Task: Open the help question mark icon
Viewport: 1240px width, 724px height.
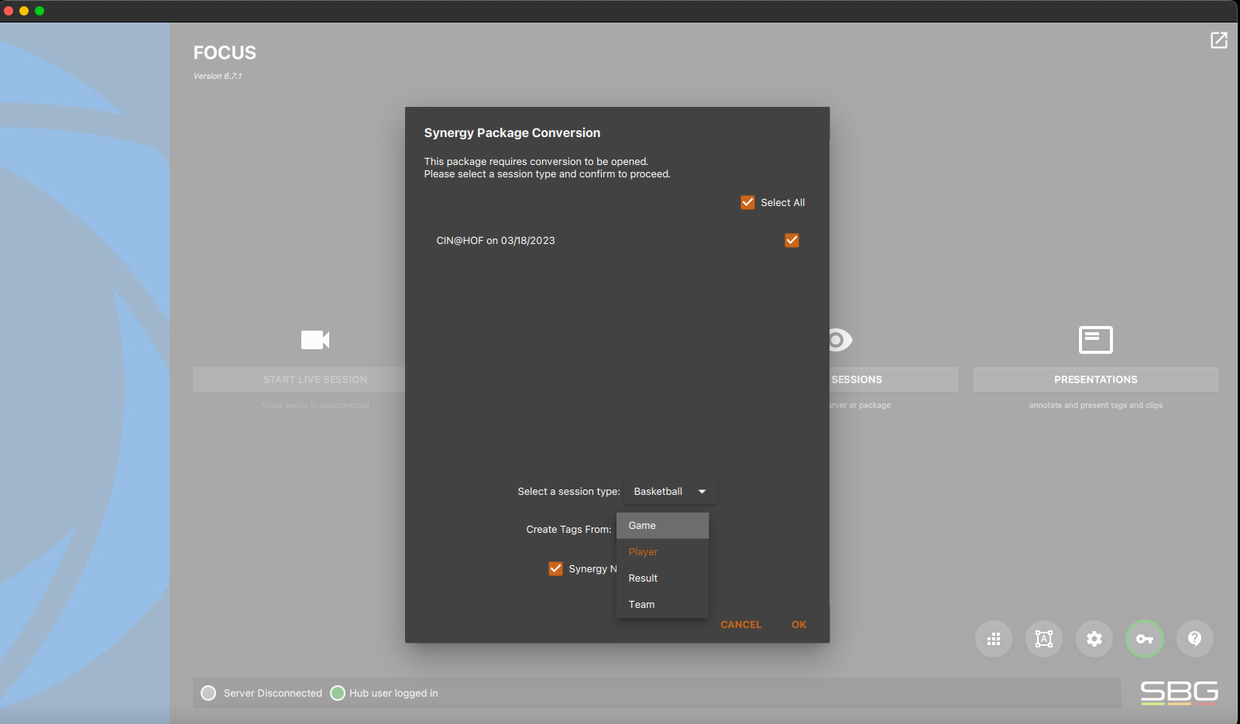Action: pyautogui.click(x=1195, y=639)
